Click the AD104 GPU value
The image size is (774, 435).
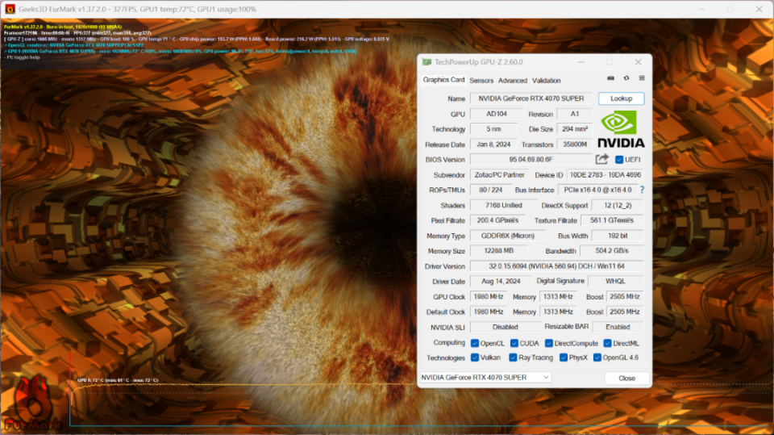(x=496, y=114)
